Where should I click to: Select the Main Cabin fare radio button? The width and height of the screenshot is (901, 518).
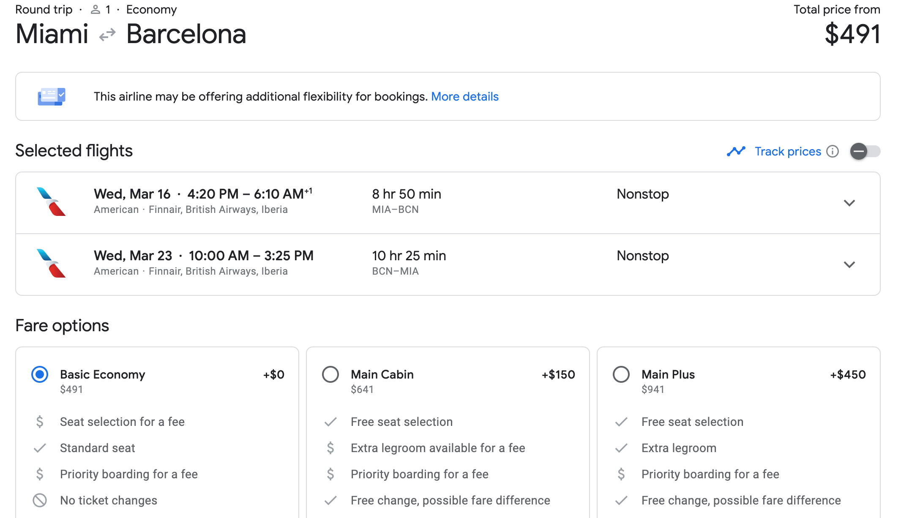330,374
